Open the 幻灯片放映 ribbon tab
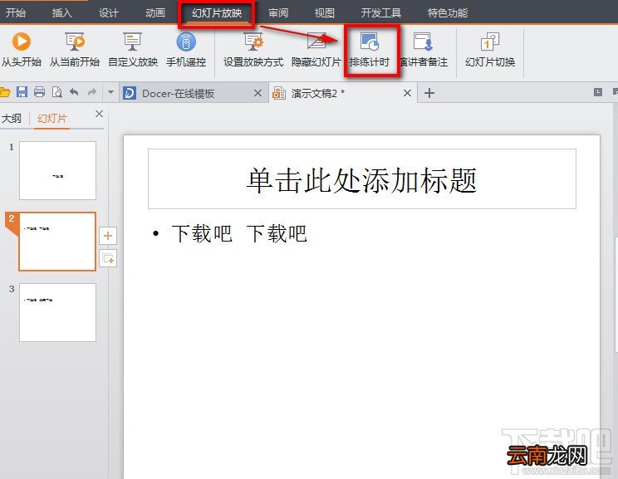The width and height of the screenshot is (618, 479). (217, 13)
